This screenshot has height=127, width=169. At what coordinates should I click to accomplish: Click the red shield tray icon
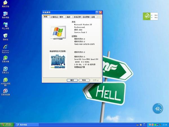(152, 125)
